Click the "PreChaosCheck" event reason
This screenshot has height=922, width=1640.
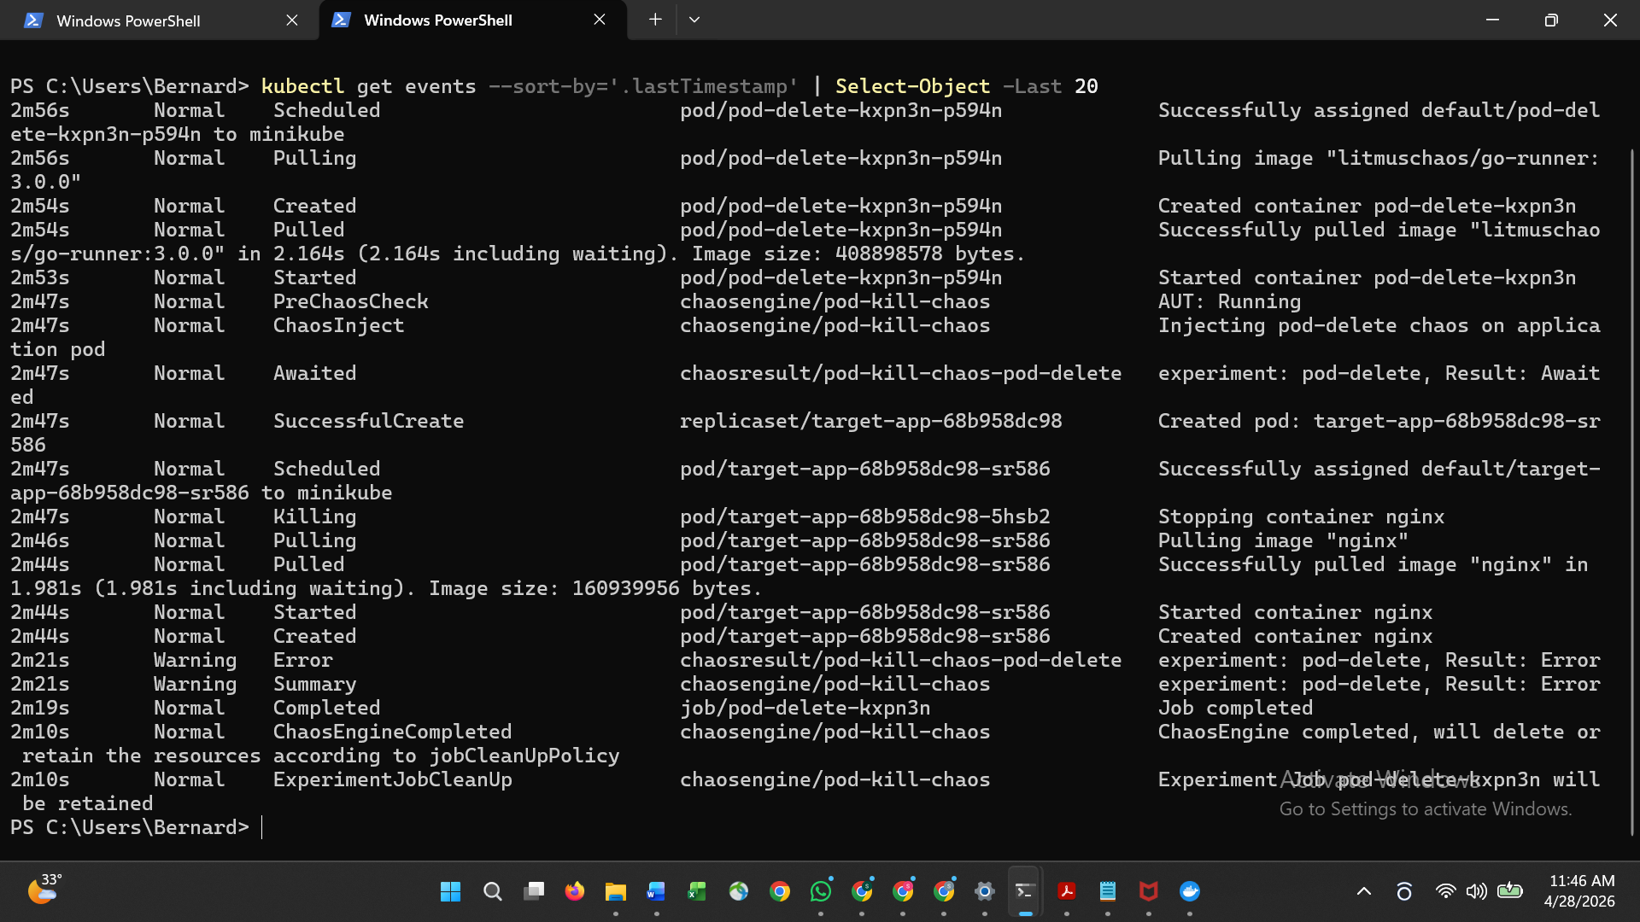[x=351, y=301]
